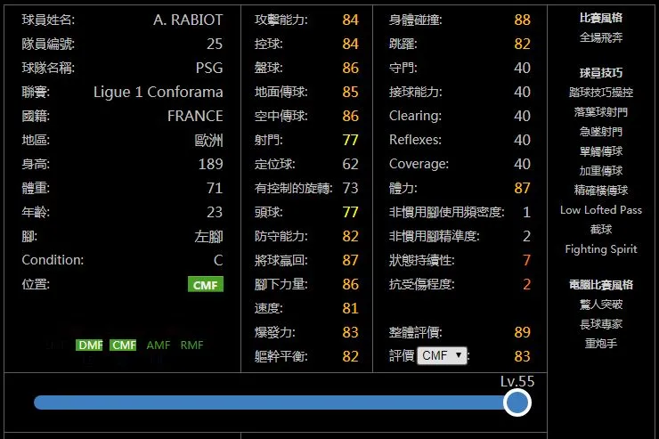Click the 射門 stat label
This screenshot has height=439, width=659.
(268, 140)
